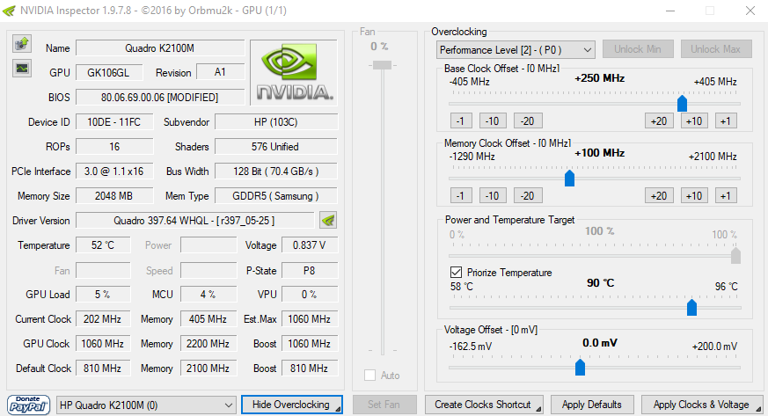This screenshot has width=768, height=416.
Task: Click the Voltage value 0.837 V
Action: (310, 245)
